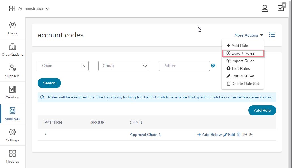Open the Users sidebar section
The height and width of the screenshot is (168, 292).
tap(12, 28)
